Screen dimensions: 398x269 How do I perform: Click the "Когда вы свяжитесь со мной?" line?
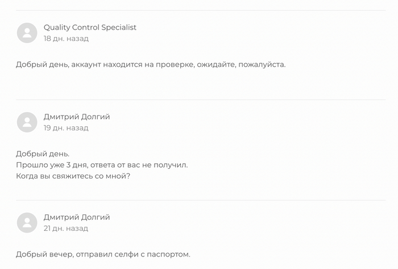(73, 176)
